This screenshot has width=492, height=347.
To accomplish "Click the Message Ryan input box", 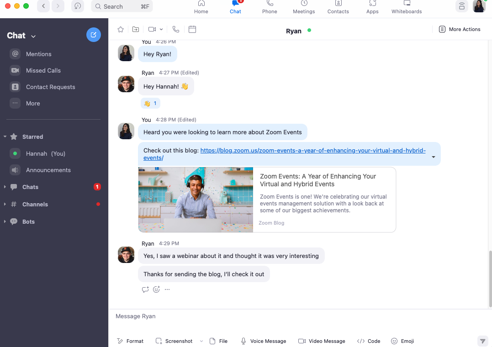I will (x=300, y=316).
